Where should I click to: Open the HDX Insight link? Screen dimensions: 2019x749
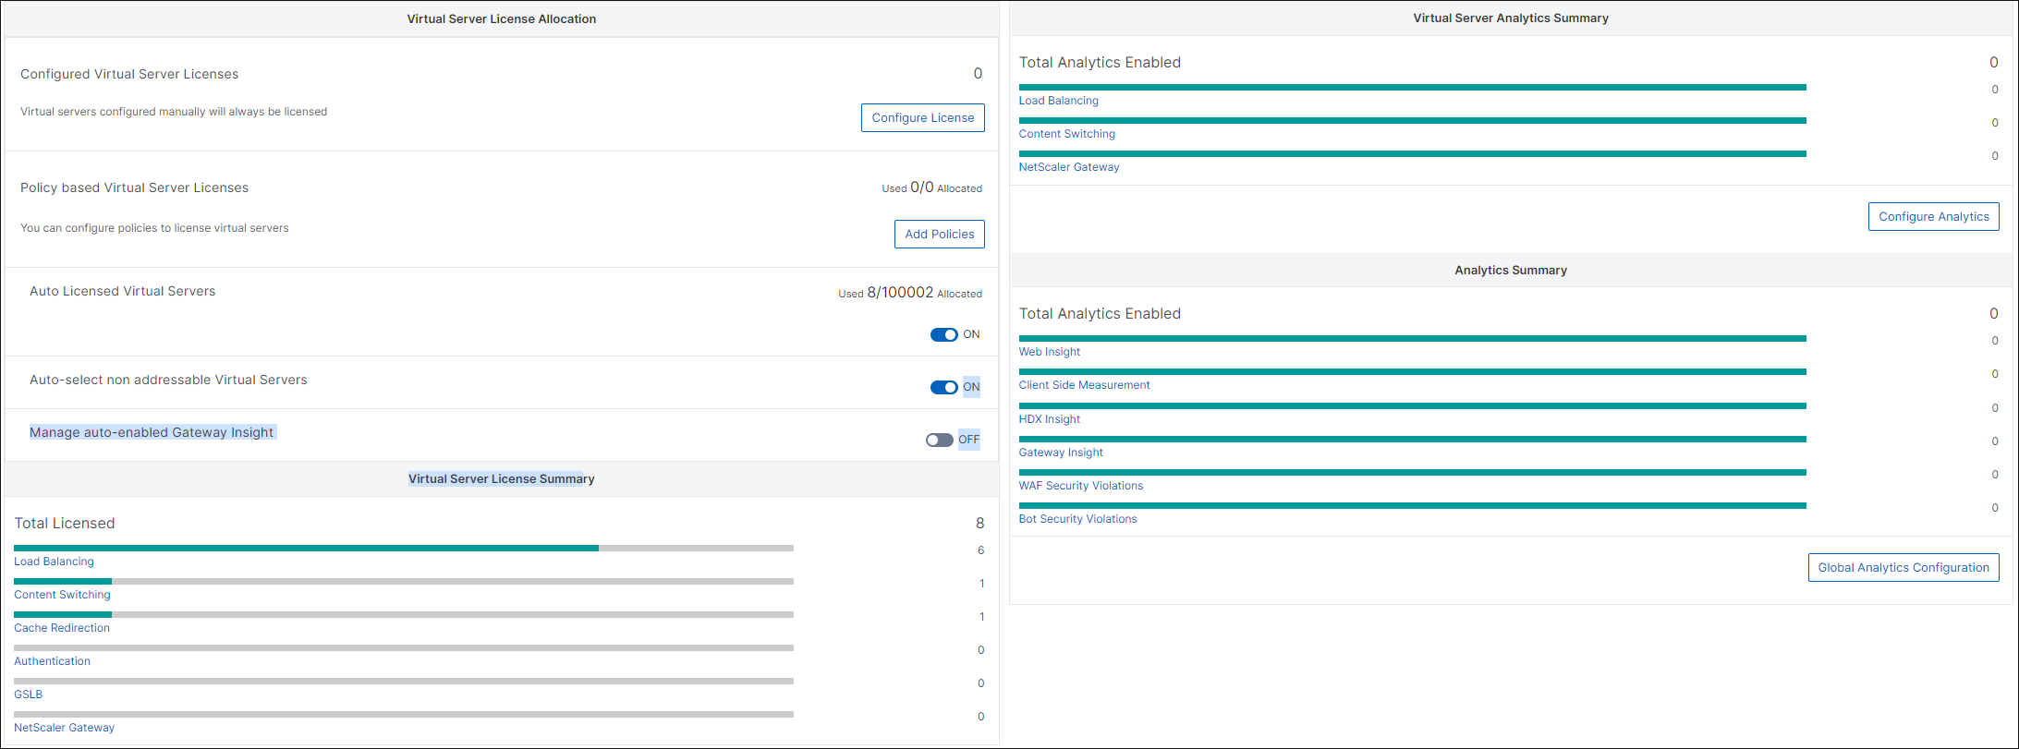click(1049, 419)
